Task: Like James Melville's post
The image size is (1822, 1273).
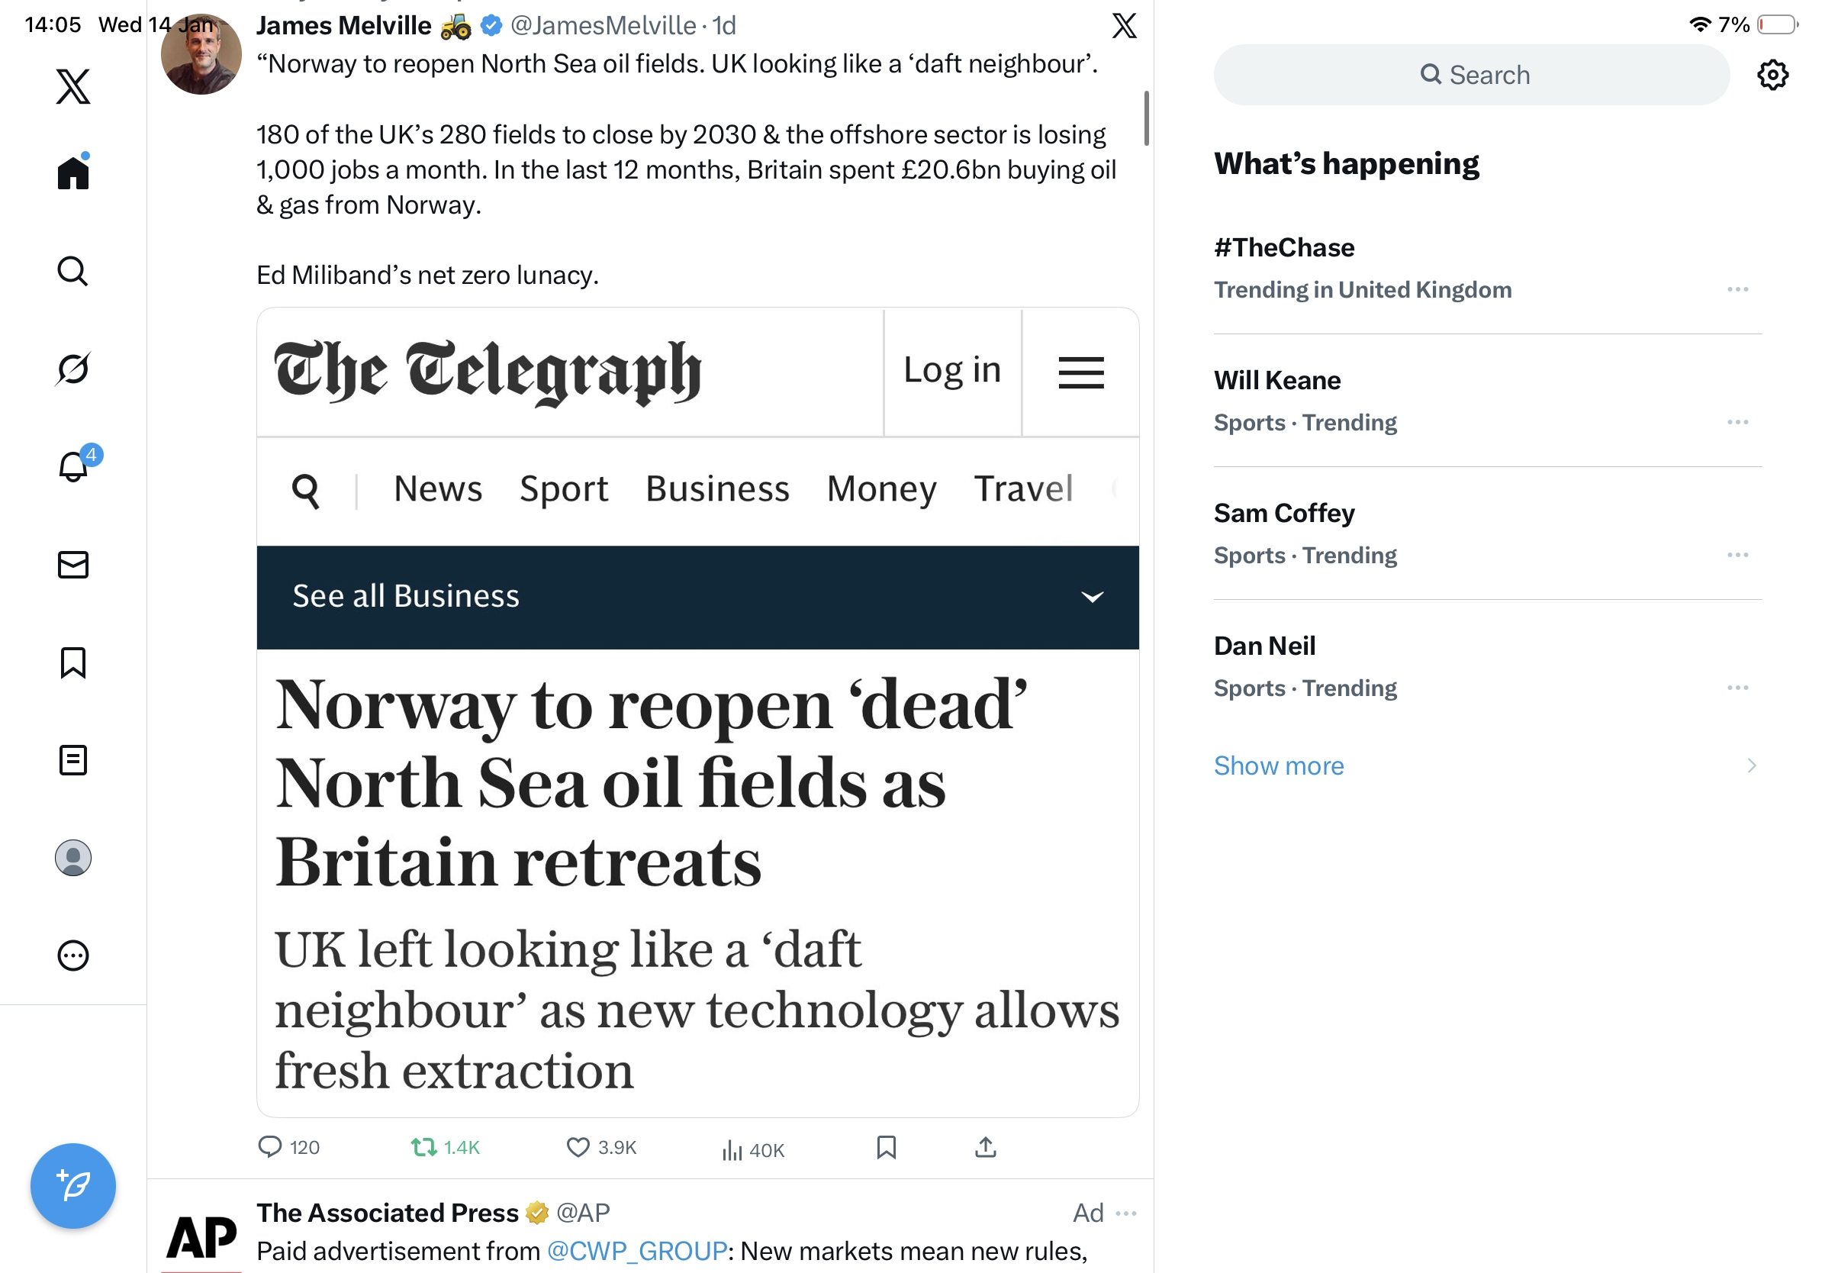Action: 578,1148
